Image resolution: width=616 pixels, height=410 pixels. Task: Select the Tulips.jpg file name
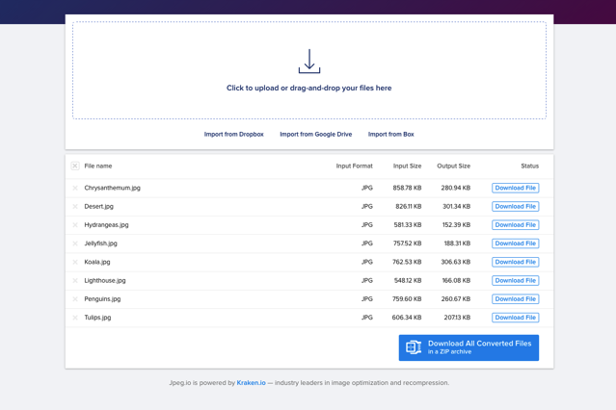point(97,318)
